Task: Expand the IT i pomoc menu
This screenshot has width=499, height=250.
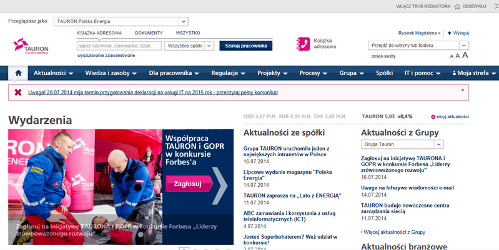Action: 422,73
